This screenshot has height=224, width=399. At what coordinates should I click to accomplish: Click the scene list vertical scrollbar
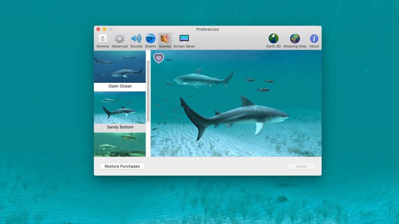(148, 91)
